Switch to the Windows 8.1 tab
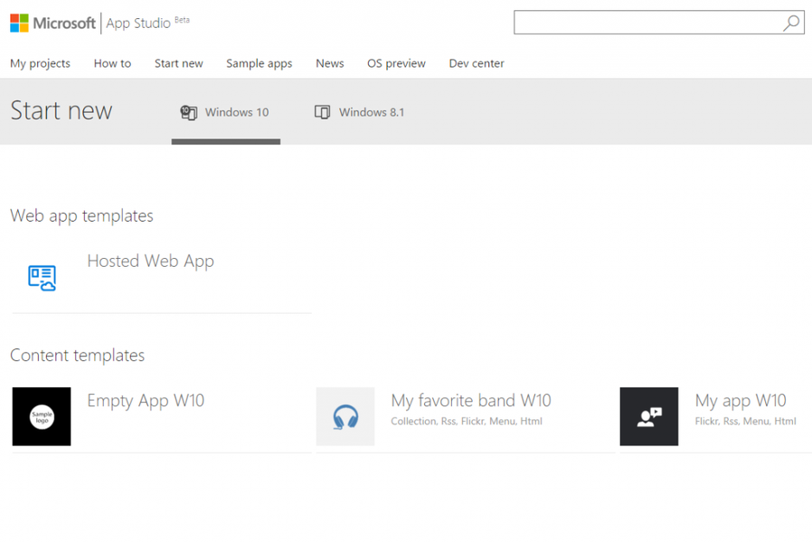 pyautogui.click(x=360, y=112)
